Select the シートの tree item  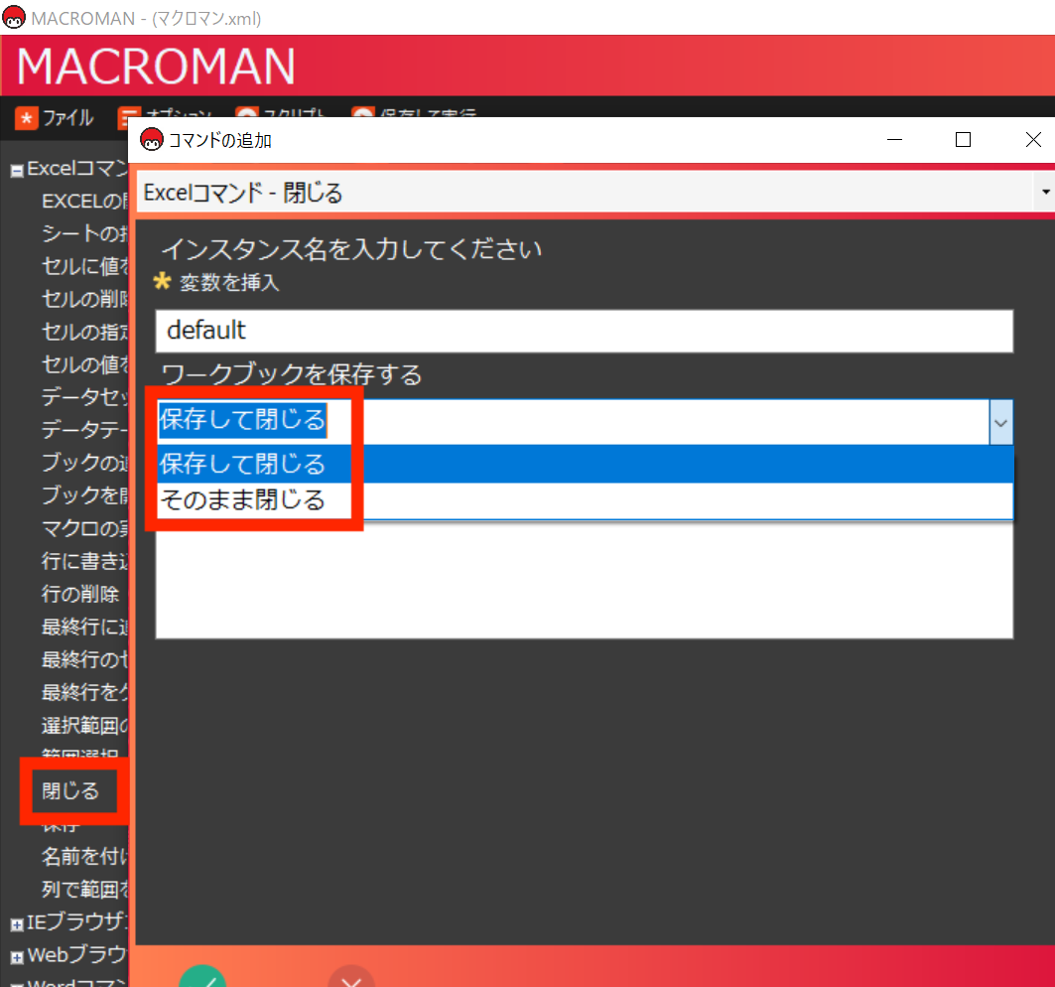84,233
